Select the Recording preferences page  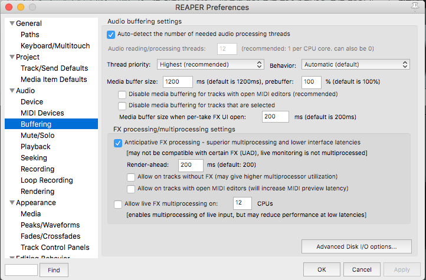coord(38,169)
